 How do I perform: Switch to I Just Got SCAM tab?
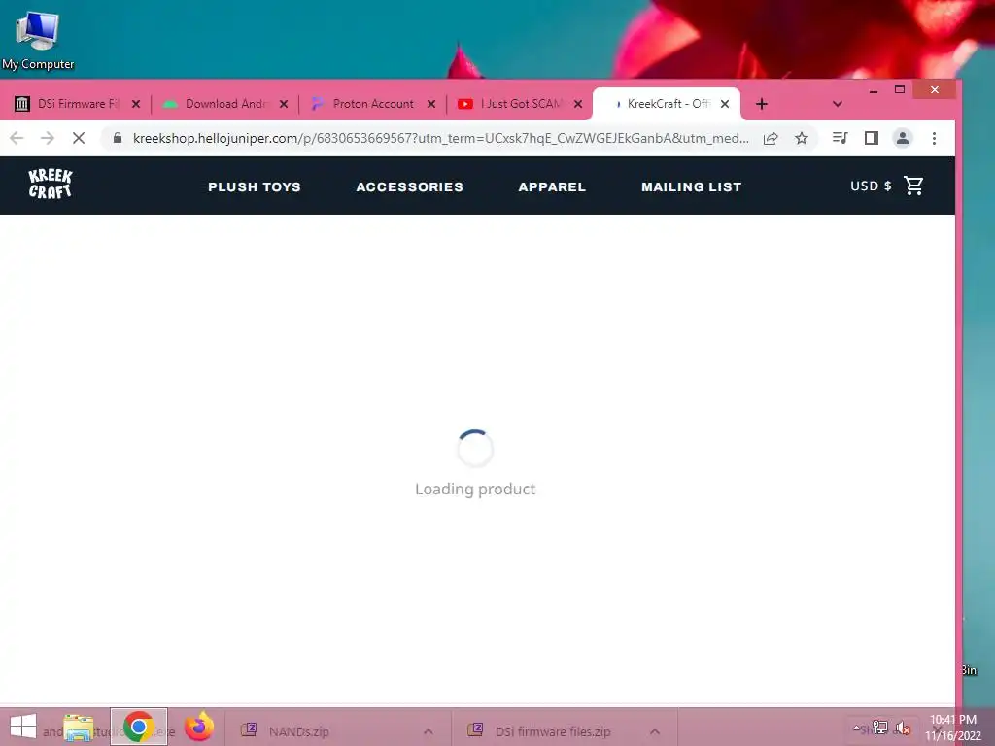[x=519, y=104]
